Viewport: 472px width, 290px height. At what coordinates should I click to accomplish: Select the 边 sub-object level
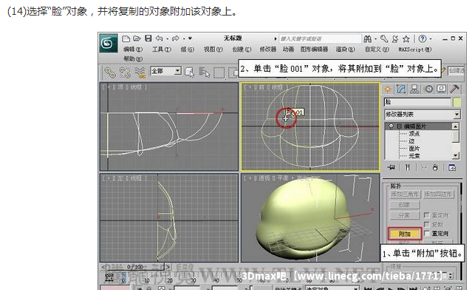(411, 141)
